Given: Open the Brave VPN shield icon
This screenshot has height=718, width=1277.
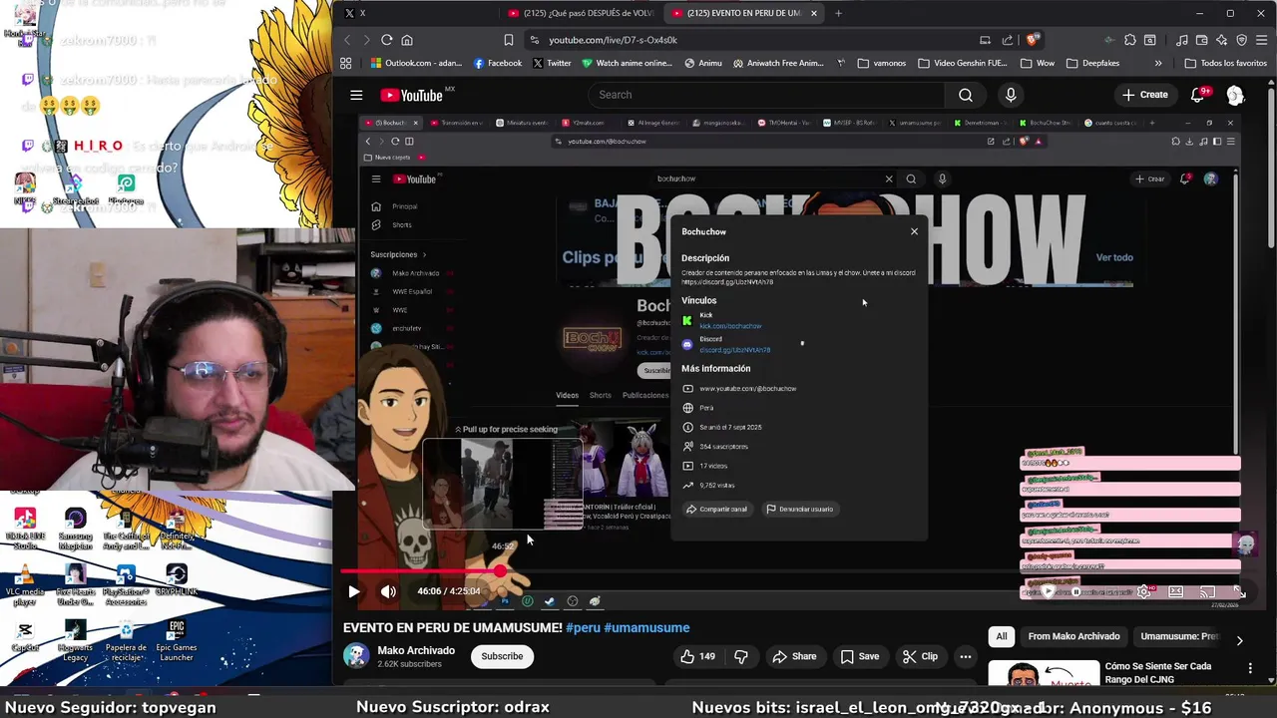Looking at the screenshot, I should (x=1242, y=40).
